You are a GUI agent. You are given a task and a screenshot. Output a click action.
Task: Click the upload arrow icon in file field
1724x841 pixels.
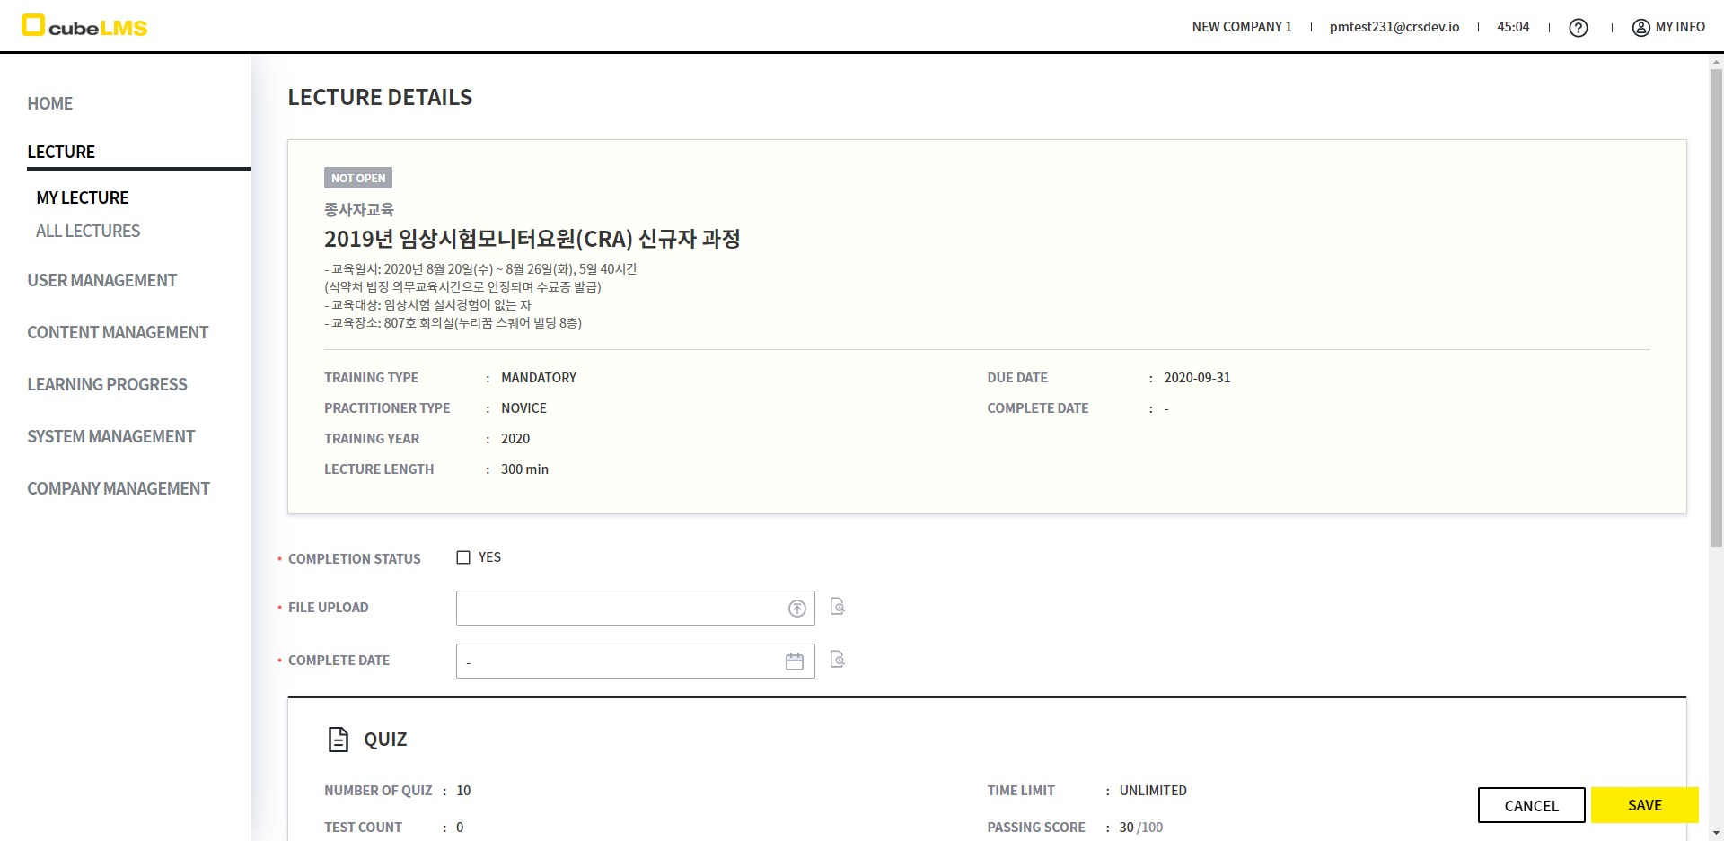[796, 609]
